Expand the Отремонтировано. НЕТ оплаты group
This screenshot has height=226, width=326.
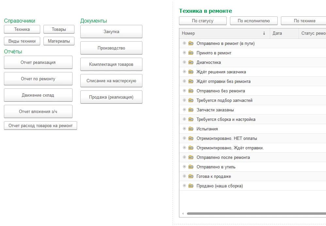click(x=184, y=139)
